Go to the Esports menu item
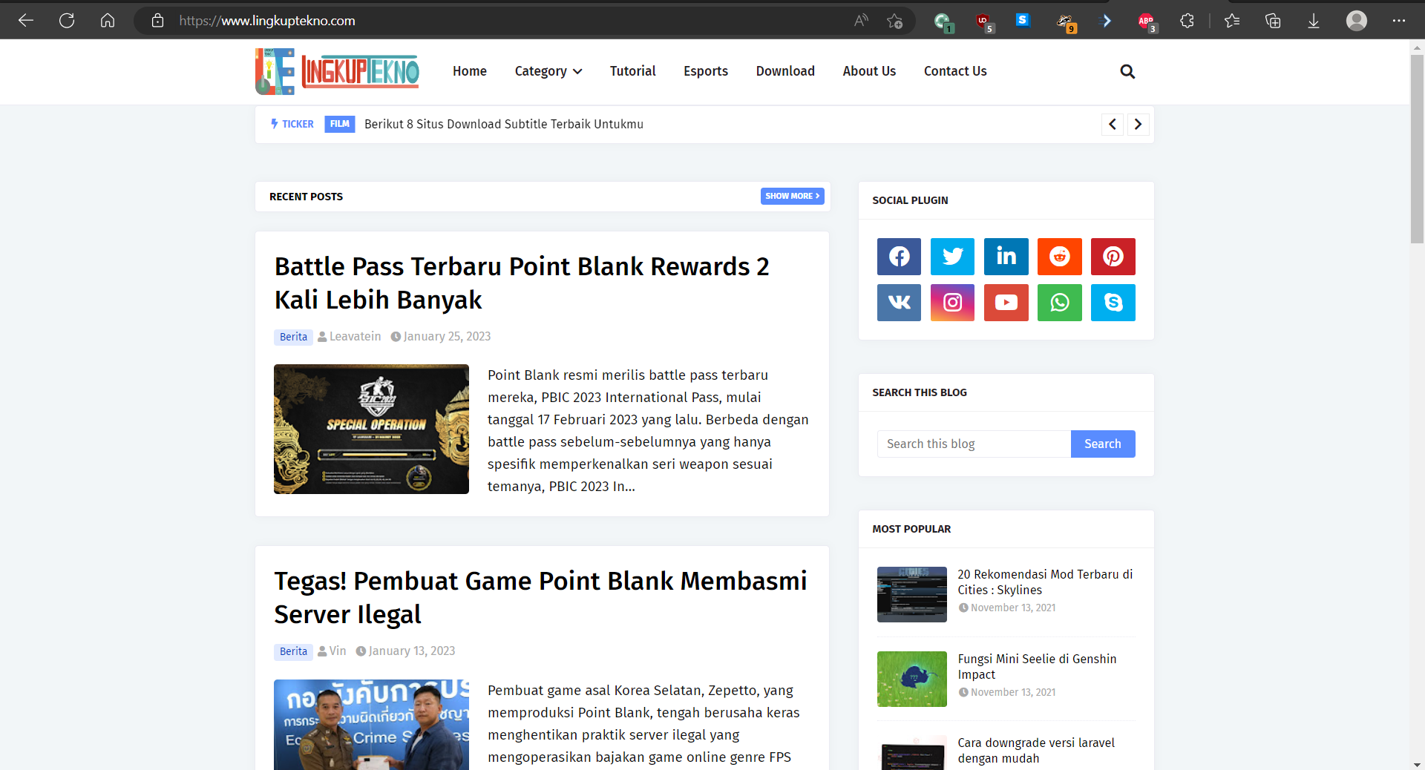 pos(705,71)
